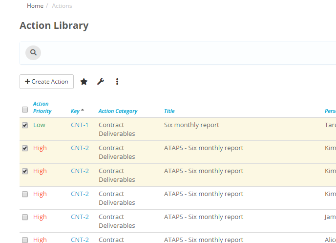Click the Create Action button
Screen dimensions: 336x243
(46, 82)
